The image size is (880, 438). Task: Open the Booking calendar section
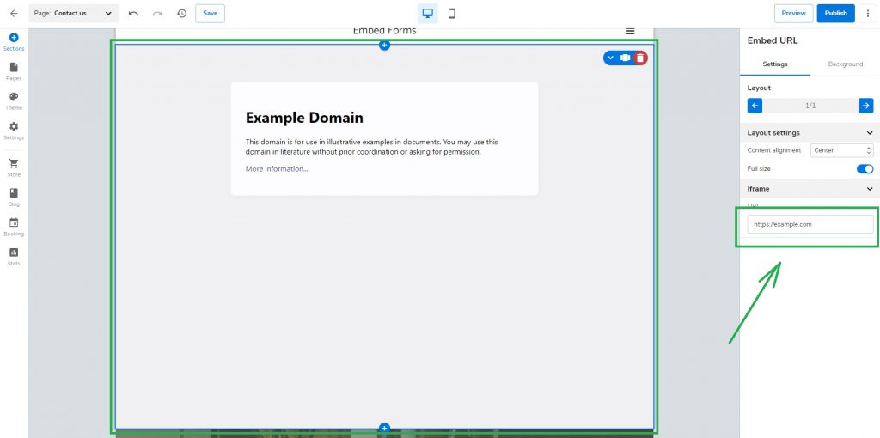coord(14,227)
